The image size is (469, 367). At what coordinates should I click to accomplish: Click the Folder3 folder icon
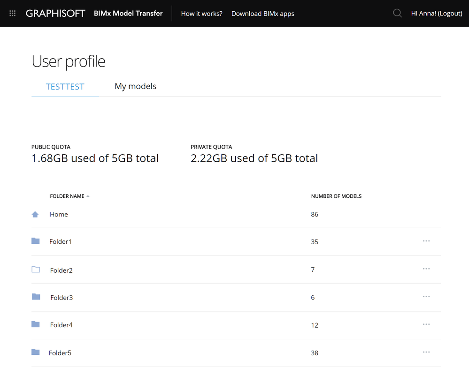tap(36, 297)
